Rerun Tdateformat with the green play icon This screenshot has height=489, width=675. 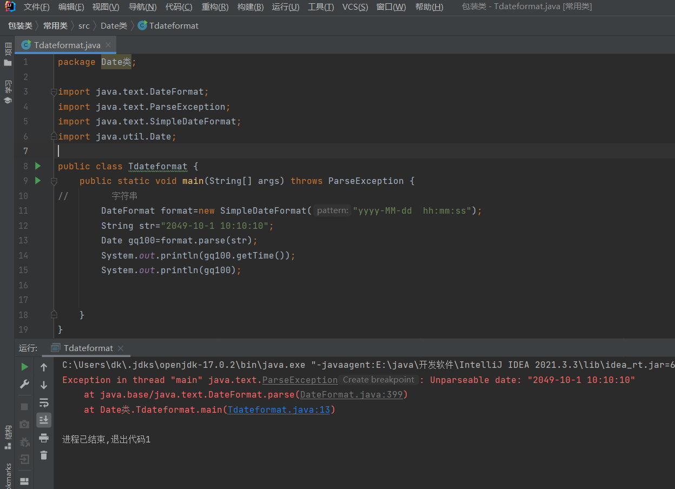(x=24, y=367)
